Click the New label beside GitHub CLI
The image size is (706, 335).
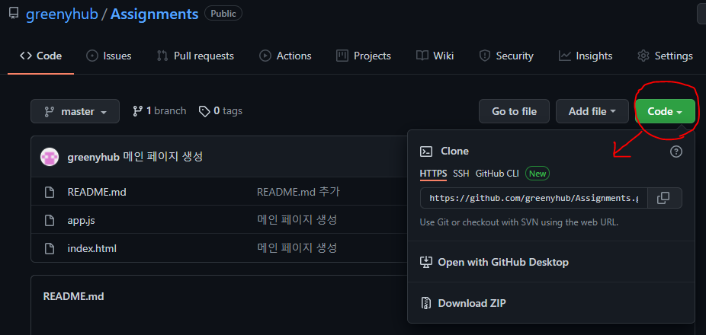click(538, 174)
